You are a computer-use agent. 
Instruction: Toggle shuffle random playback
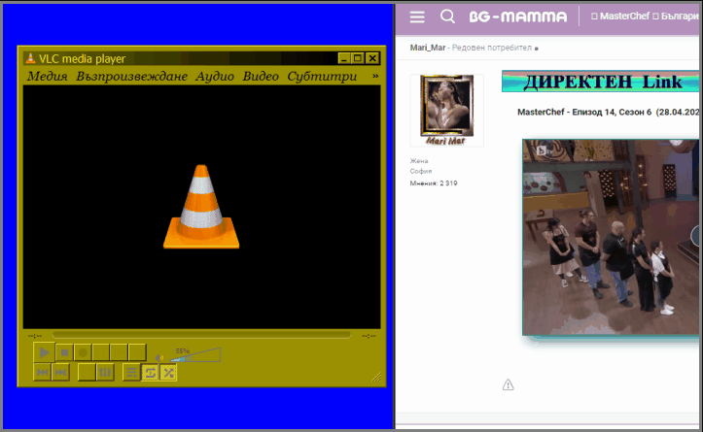(168, 372)
